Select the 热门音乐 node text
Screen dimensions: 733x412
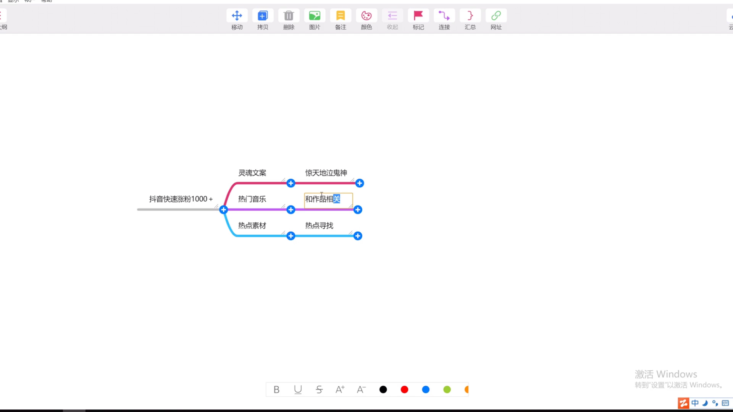point(252,199)
